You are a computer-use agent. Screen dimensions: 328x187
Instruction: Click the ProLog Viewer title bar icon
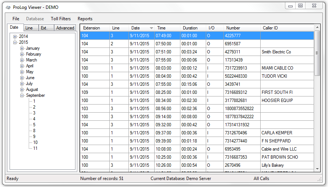point(8,7)
